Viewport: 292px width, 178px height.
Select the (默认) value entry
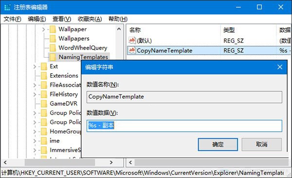click(x=145, y=41)
